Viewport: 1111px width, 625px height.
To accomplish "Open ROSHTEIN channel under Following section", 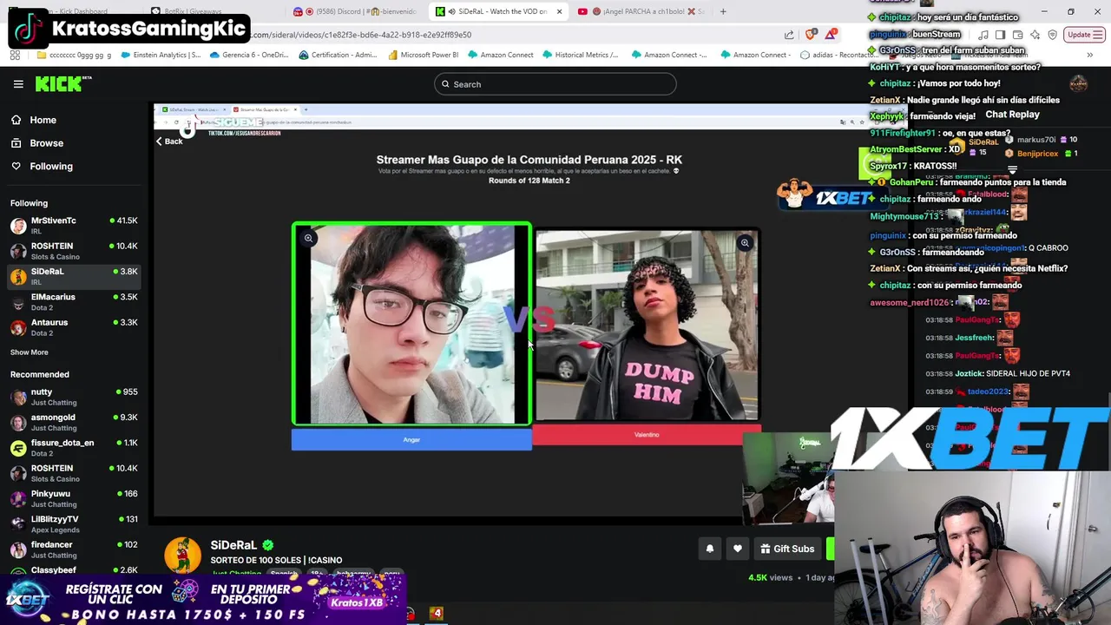I will (74, 251).
